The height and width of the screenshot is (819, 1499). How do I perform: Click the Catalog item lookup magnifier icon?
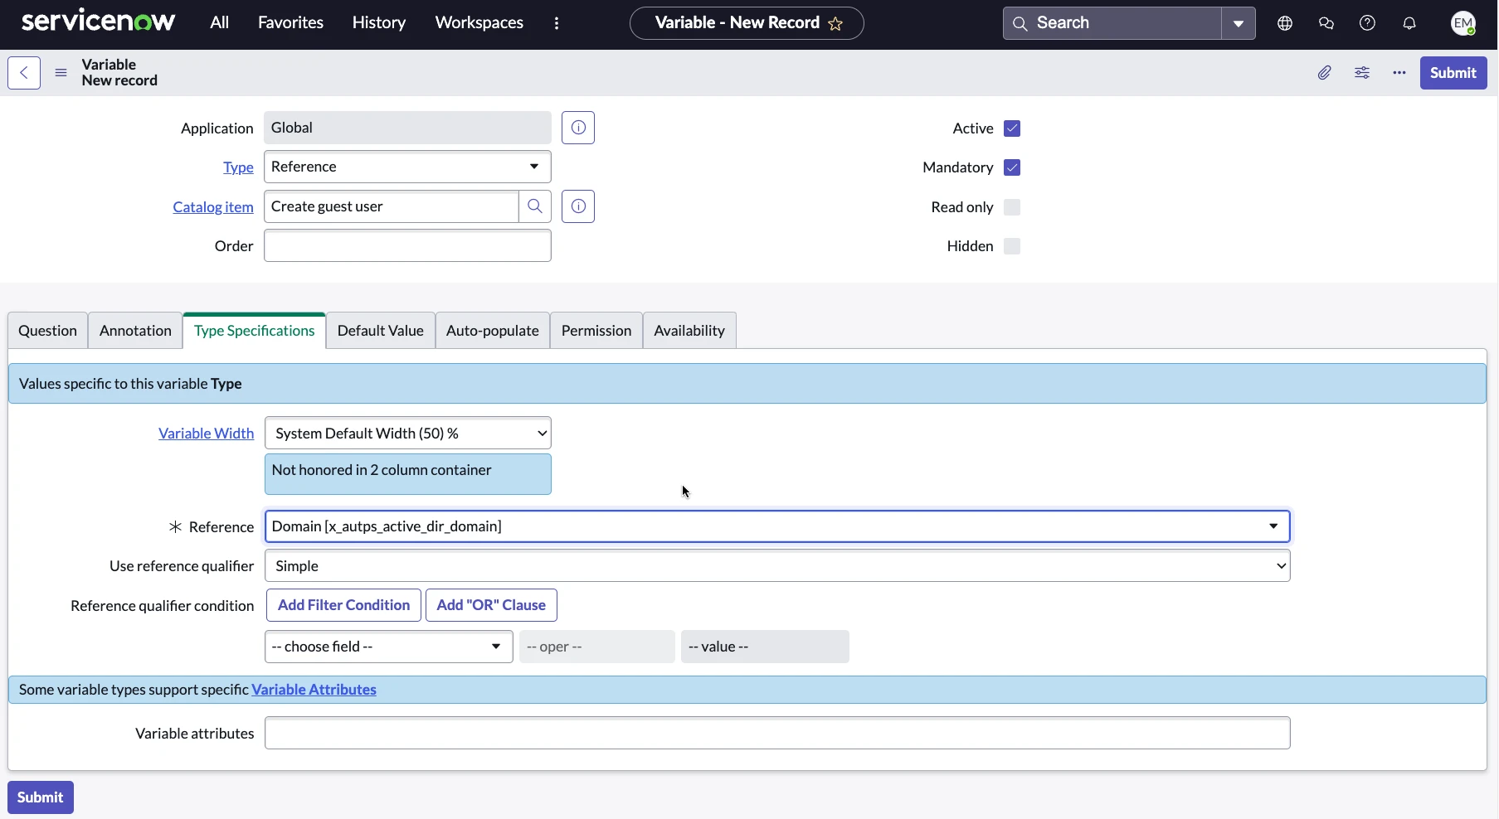click(x=535, y=206)
